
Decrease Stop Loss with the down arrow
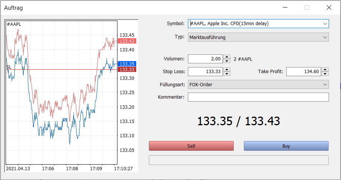click(x=227, y=74)
